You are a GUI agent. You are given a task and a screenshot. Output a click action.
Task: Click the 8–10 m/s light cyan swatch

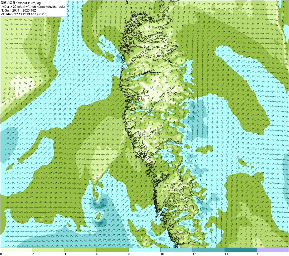144,250
